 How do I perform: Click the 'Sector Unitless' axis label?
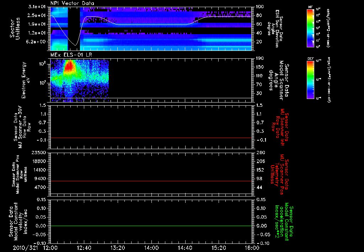coord(15,28)
